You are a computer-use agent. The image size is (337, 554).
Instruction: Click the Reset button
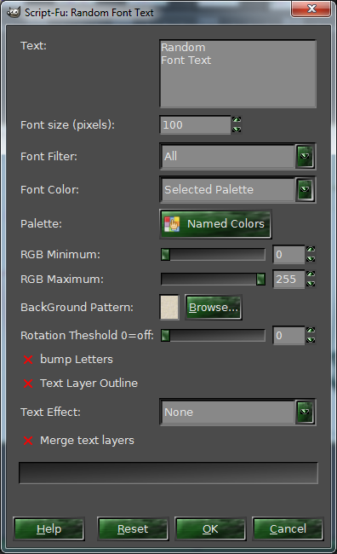click(x=133, y=529)
